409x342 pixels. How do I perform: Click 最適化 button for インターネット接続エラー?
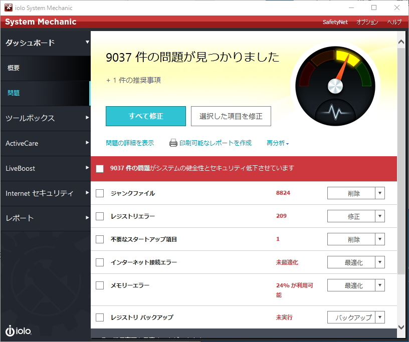351,262
